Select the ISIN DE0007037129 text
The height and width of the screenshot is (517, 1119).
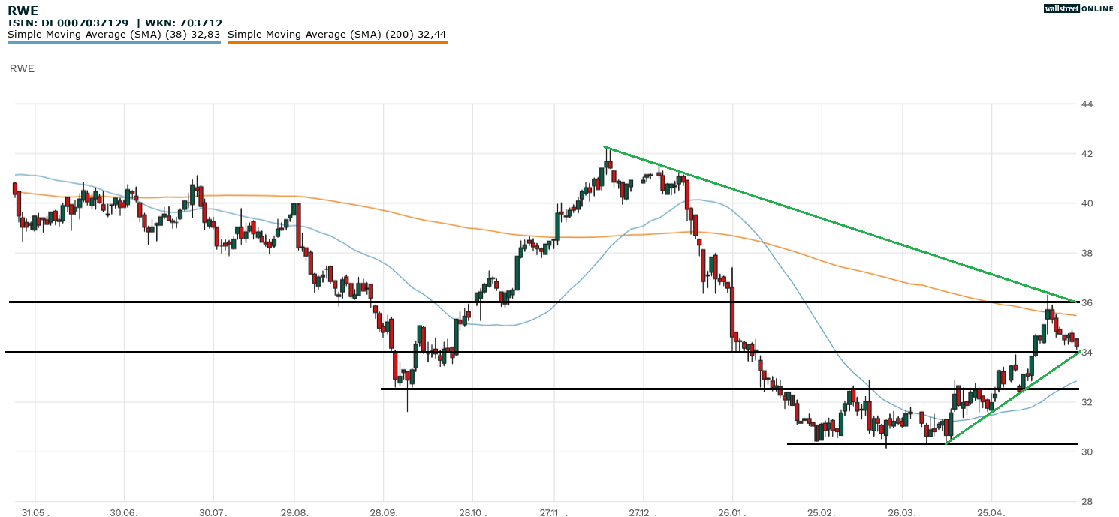[x=68, y=23]
